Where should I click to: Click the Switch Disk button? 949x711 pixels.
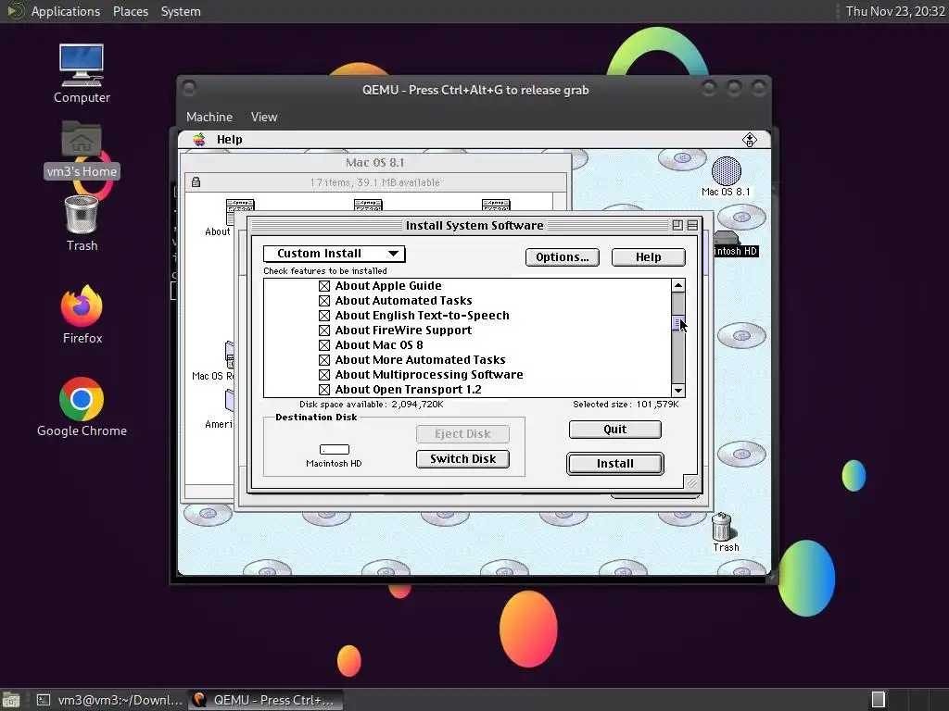coord(462,459)
